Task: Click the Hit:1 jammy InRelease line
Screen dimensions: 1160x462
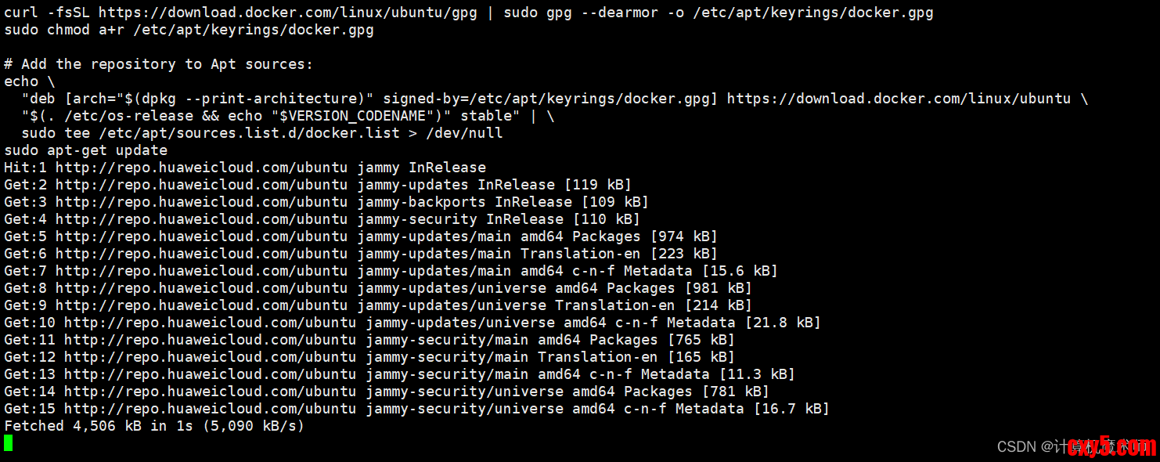Action: coord(245,168)
